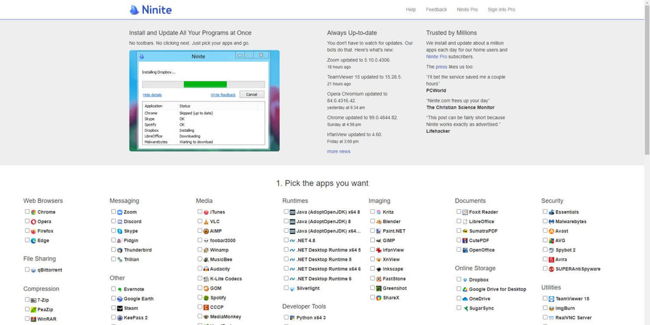Select the VLC checkbox
This screenshot has width=650, height=325.
[x=200, y=221]
